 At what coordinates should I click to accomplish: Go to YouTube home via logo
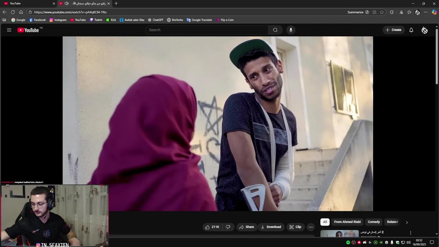pyautogui.click(x=28, y=30)
